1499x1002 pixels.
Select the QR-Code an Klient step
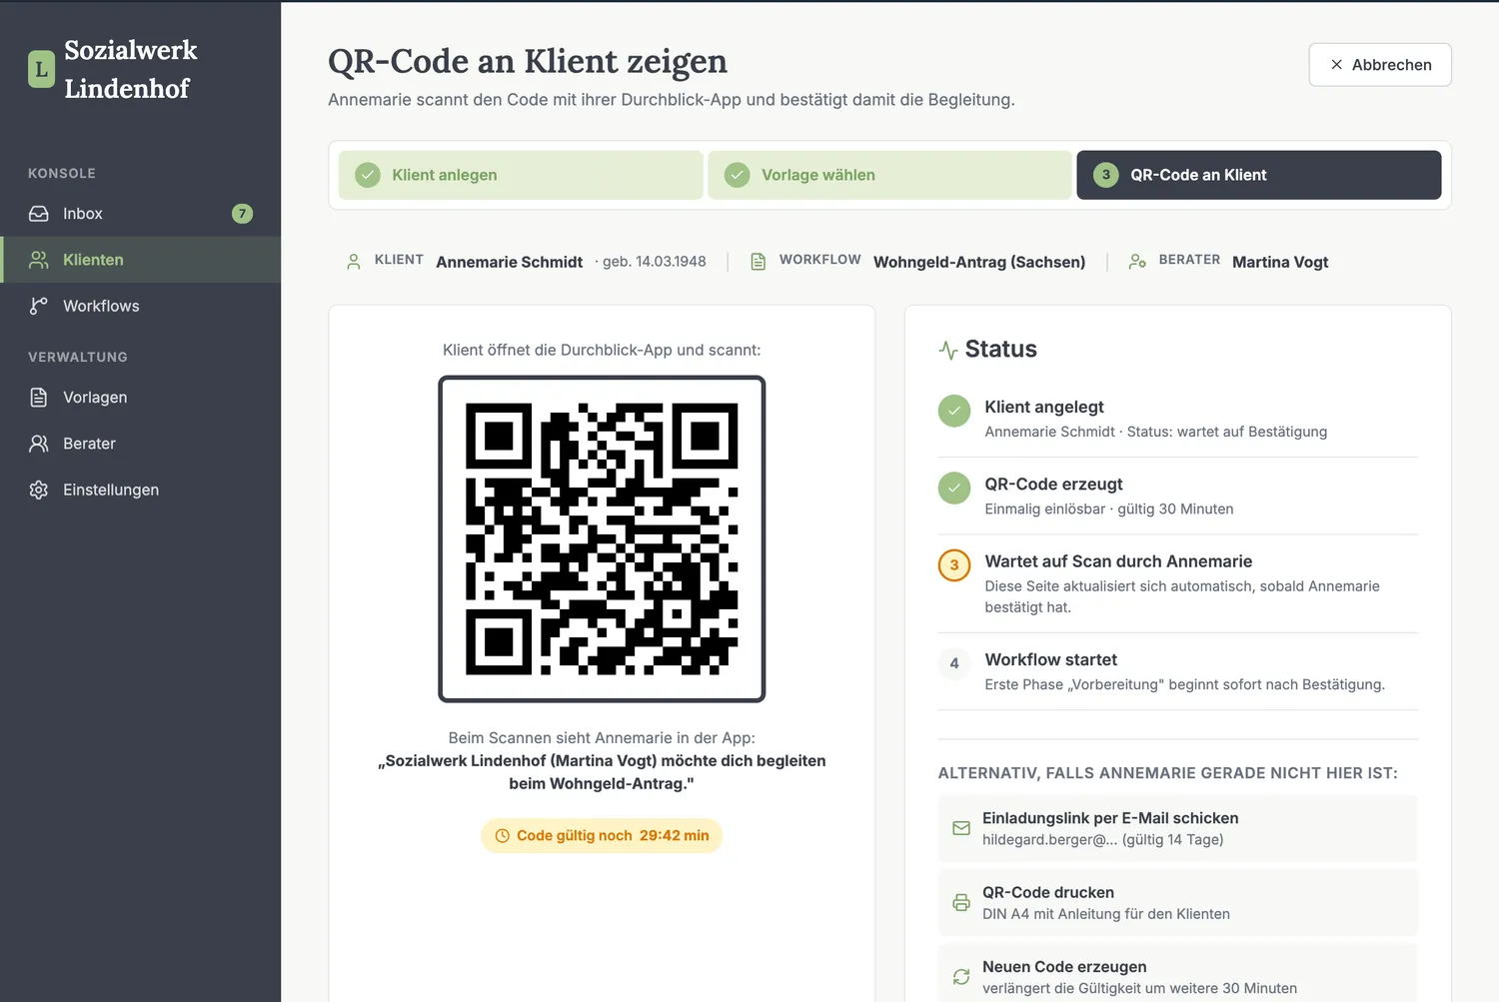pos(1259,175)
